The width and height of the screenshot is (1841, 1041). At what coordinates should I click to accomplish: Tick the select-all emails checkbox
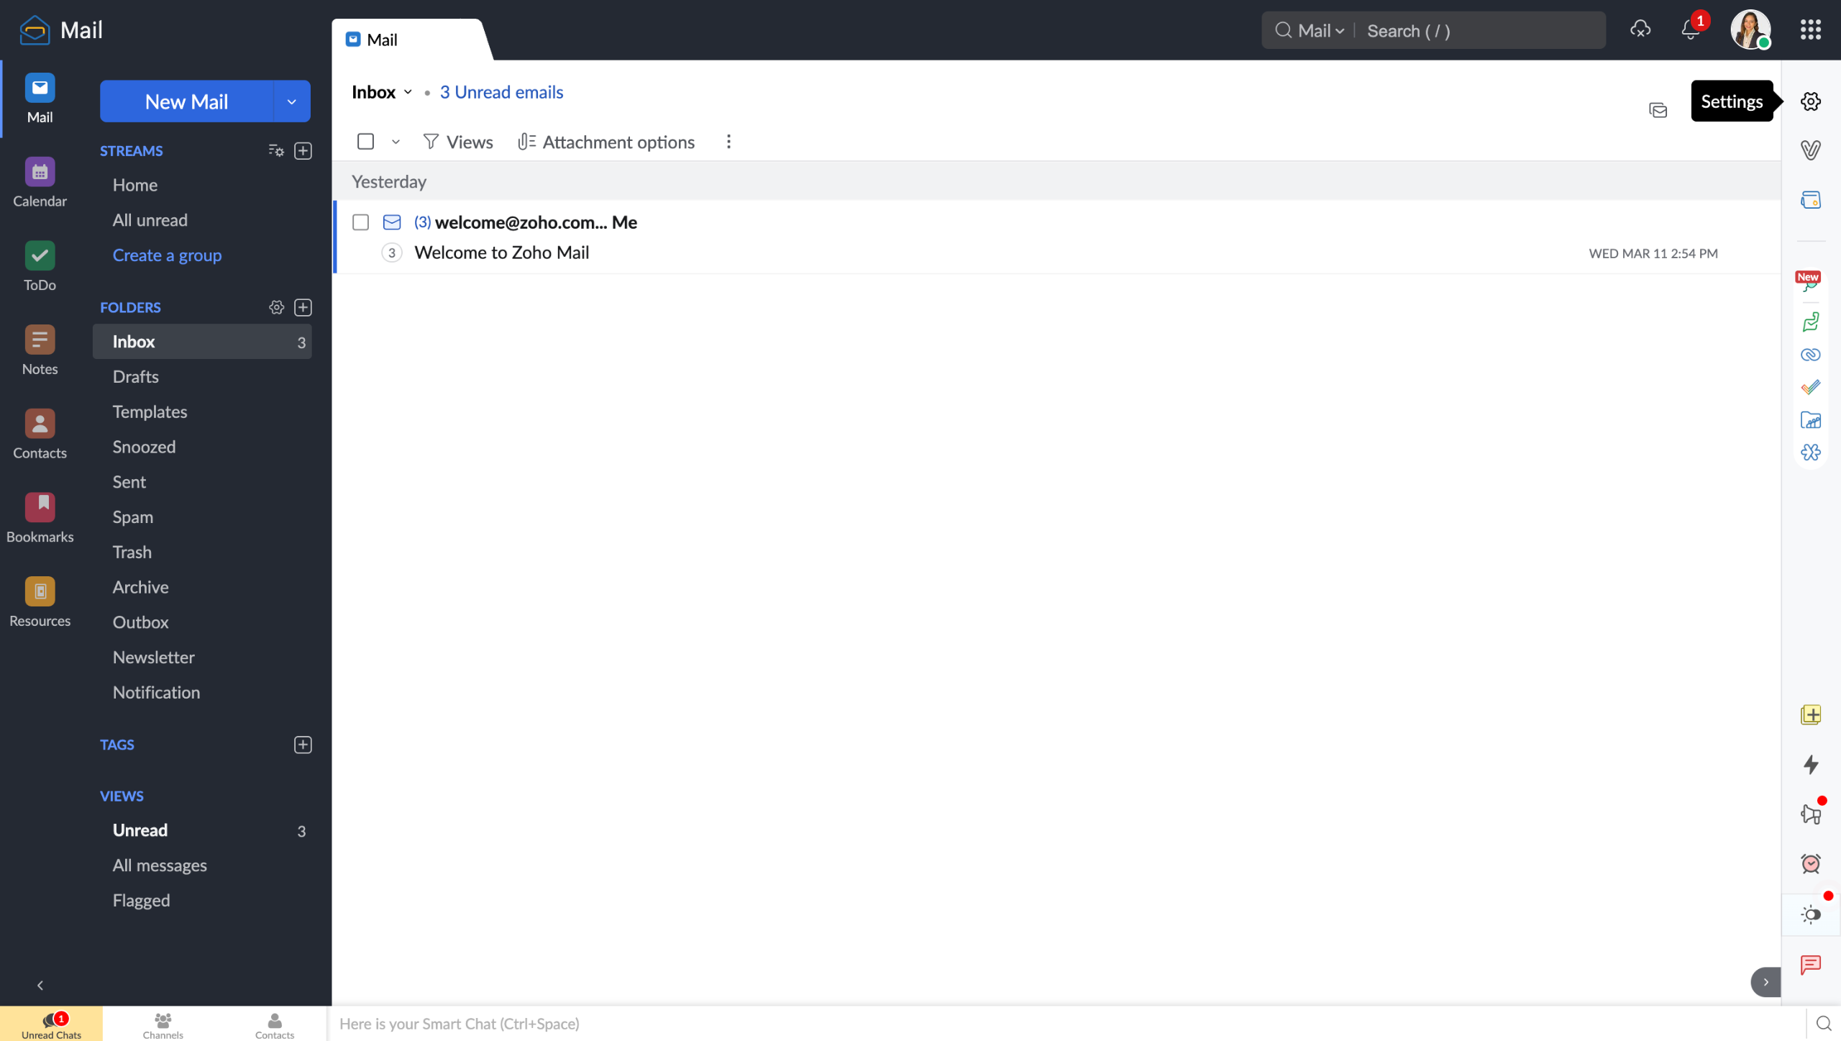pos(365,142)
